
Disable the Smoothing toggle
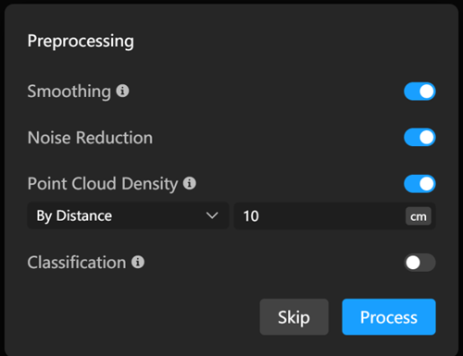coord(419,92)
